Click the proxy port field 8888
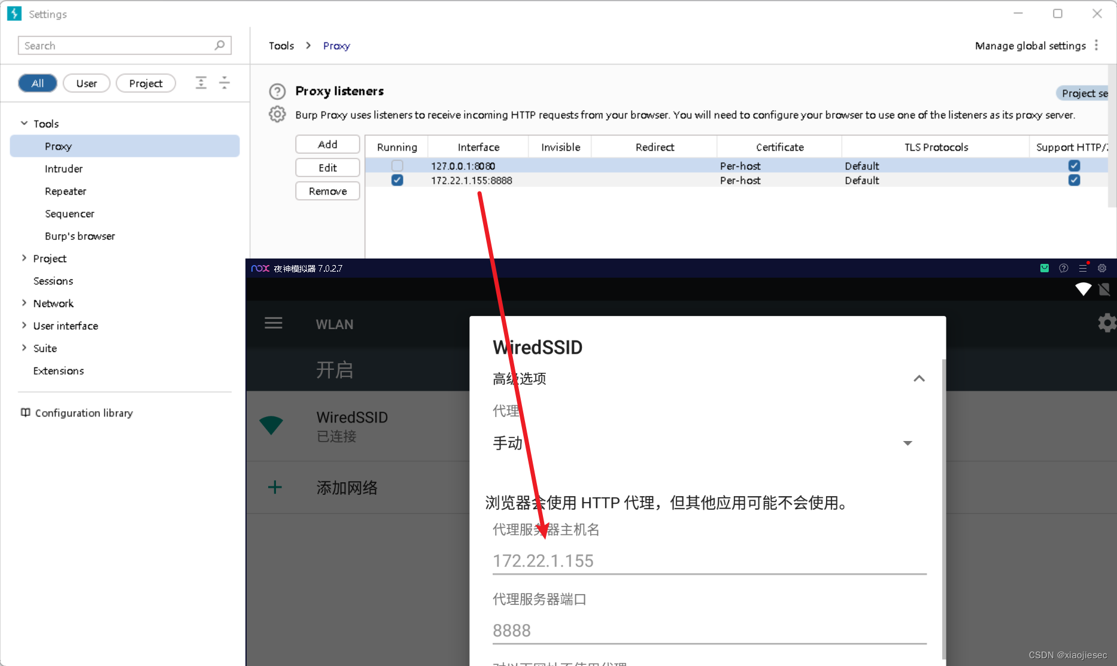1117x666 pixels. tap(709, 631)
